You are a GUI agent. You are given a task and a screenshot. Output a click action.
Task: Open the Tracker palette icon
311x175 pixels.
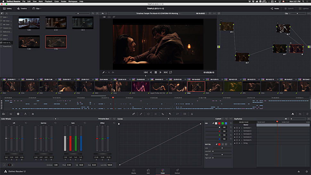pyautogui.click(x=155, y=114)
